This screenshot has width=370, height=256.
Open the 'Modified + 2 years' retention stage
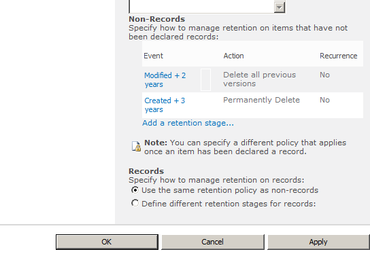click(165, 80)
